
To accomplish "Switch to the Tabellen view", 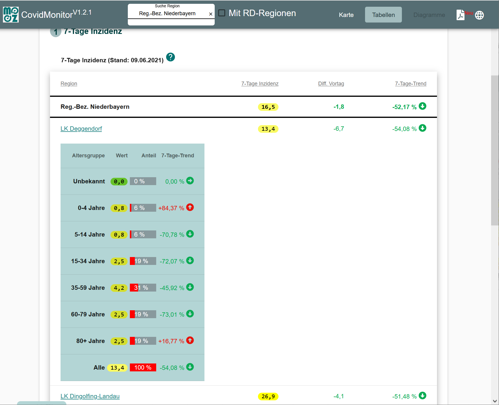I will point(383,15).
